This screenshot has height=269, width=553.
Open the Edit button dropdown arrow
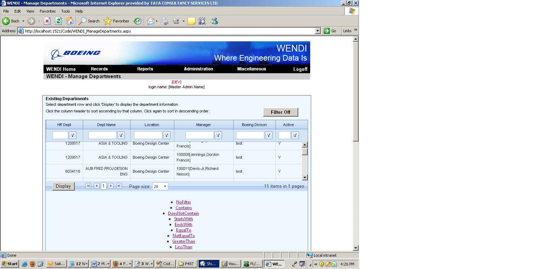[x=184, y=21]
